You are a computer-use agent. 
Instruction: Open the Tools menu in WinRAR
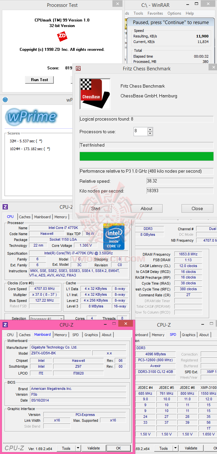tap(138, 13)
